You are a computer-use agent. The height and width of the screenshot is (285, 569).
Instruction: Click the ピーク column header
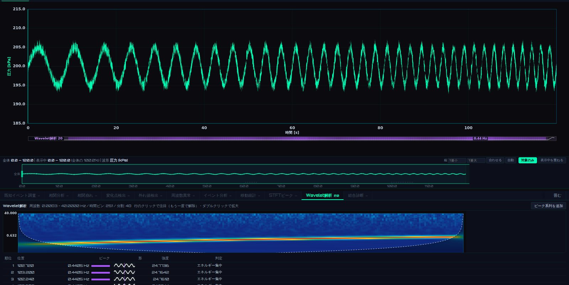pos(104,258)
